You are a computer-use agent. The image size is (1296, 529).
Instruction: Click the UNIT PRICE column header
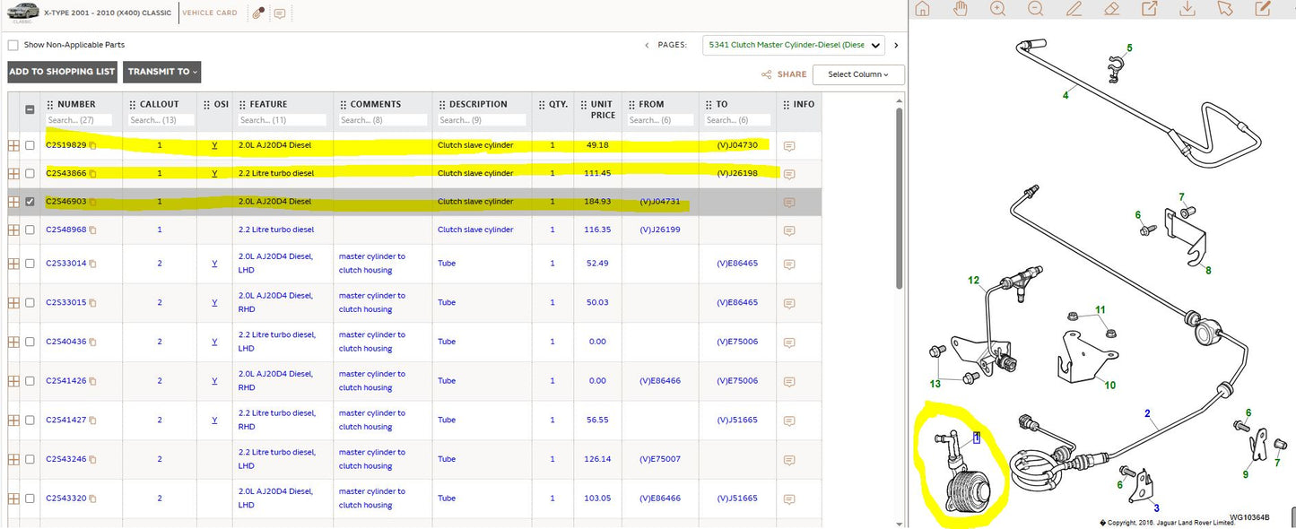pyautogui.click(x=603, y=109)
